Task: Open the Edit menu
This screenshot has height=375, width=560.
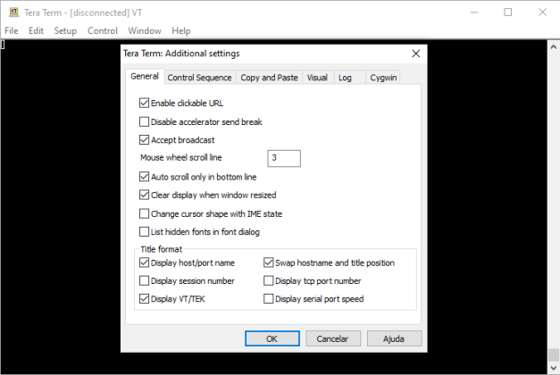Action: tap(36, 30)
